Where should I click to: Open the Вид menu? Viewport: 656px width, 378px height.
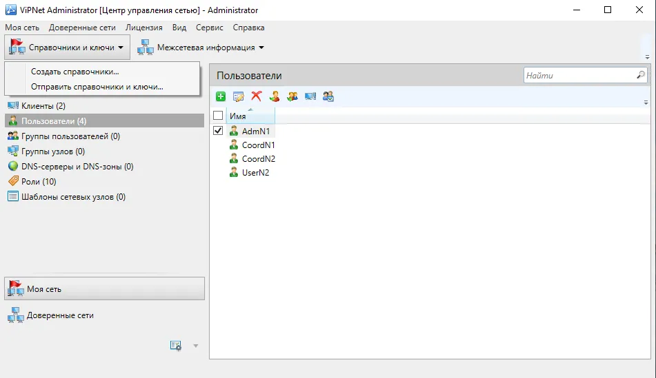[179, 28]
